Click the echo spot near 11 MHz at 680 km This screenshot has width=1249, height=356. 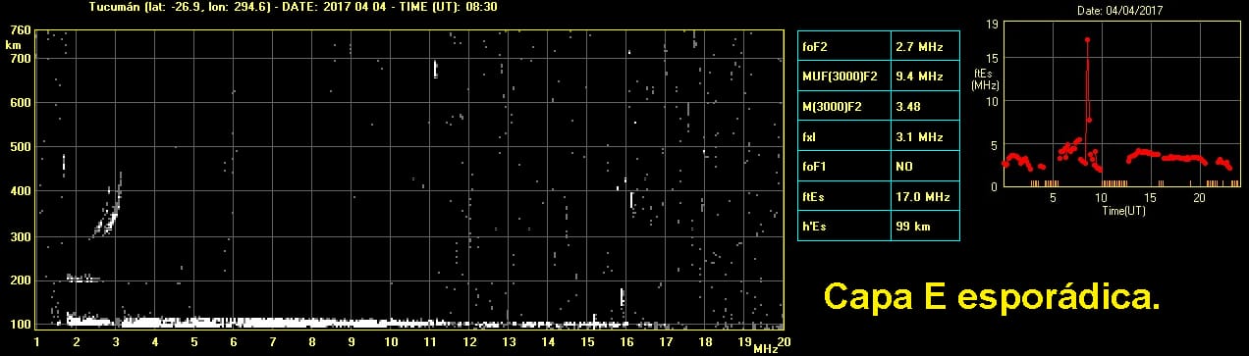pos(435,69)
